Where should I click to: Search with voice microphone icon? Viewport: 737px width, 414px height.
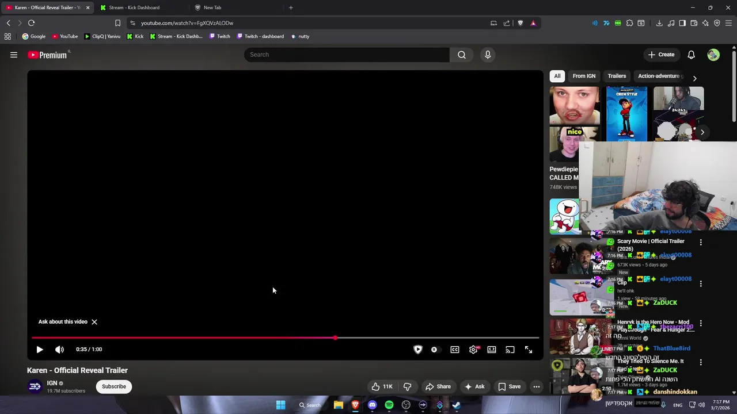click(488, 55)
